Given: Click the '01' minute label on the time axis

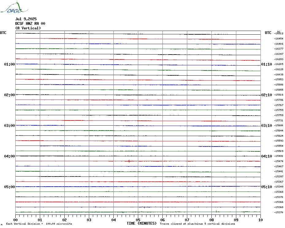Looking at the screenshot, I should [x=40, y=220].
